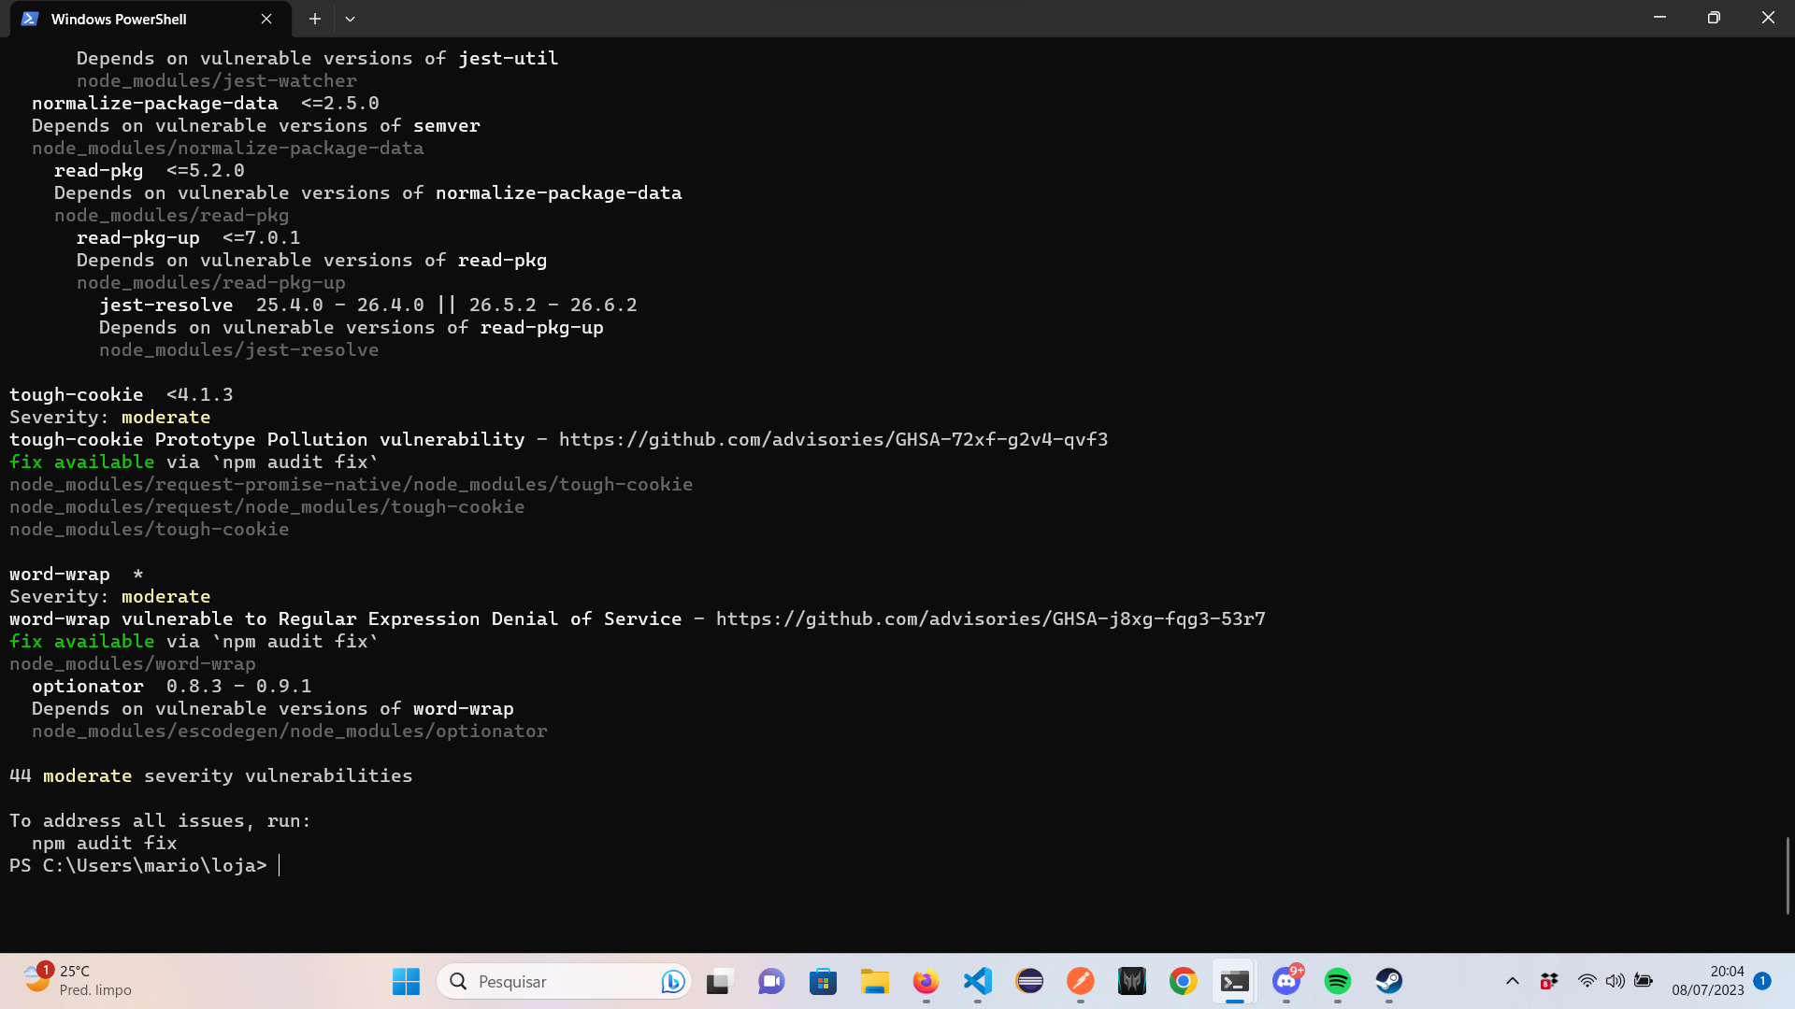Open the weather widget showing 25°C
The image size is (1795, 1009).
tap(78, 981)
